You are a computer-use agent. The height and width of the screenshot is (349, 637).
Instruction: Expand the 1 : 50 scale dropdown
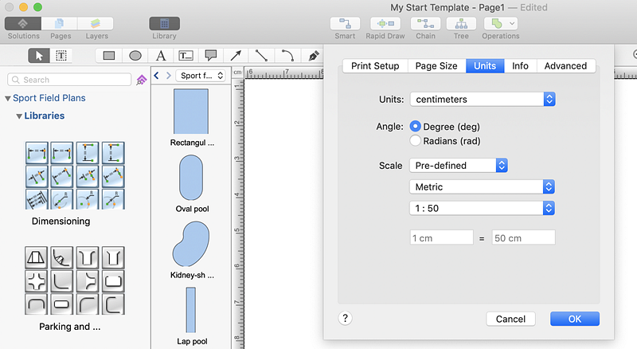point(482,208)
